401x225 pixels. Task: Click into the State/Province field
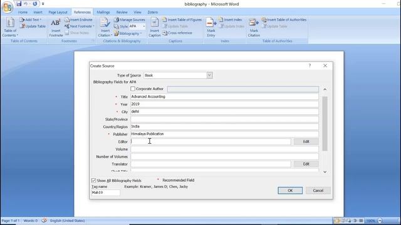point(224,119)
